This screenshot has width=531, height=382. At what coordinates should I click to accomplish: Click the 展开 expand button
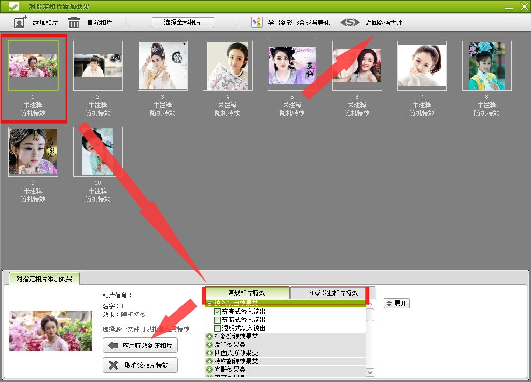pyautogui.click(x=397, y=303)
